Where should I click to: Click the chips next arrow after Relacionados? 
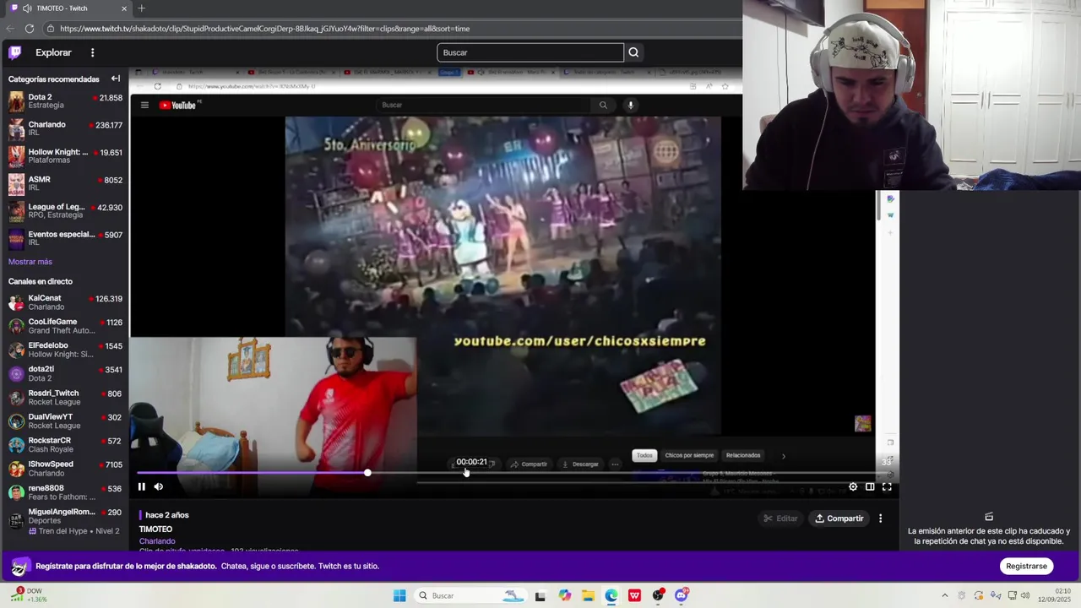click(x=783, y=456)
